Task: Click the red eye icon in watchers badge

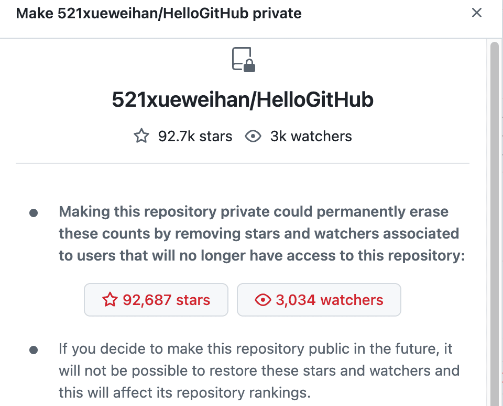Action: [x=263, y=300]
